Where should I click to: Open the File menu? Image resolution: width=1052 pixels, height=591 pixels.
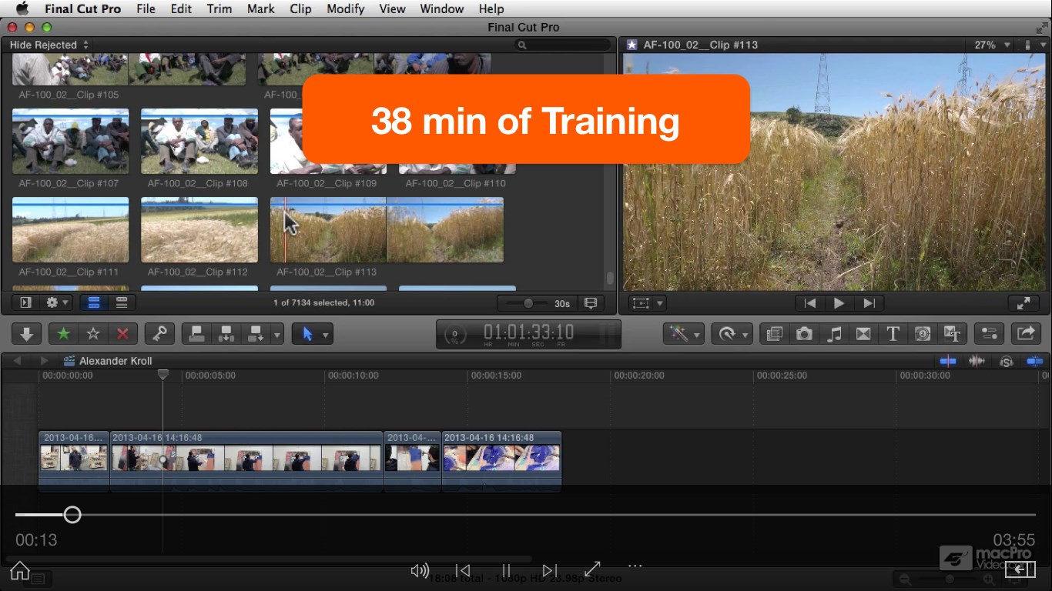tap(146, 8)
